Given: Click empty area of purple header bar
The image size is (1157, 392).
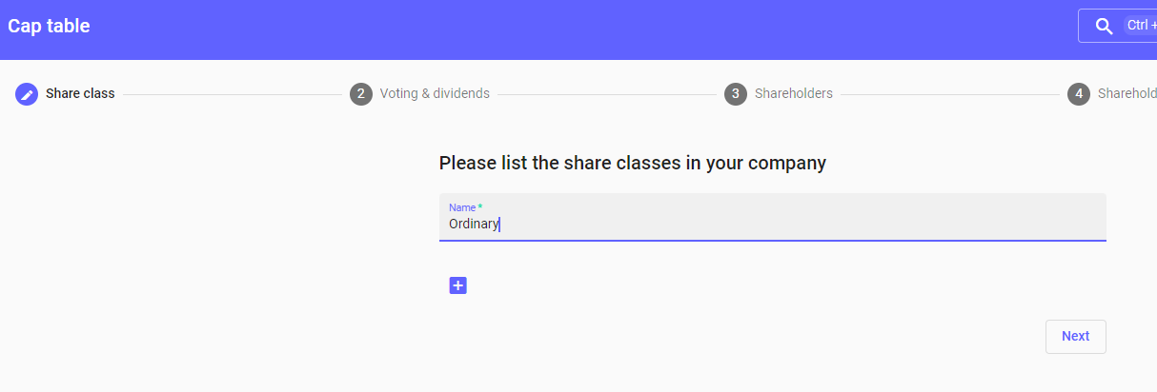Looking at the screenshot, I should [572, 29].
